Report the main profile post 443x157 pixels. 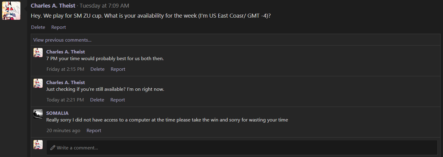[58, 27]
